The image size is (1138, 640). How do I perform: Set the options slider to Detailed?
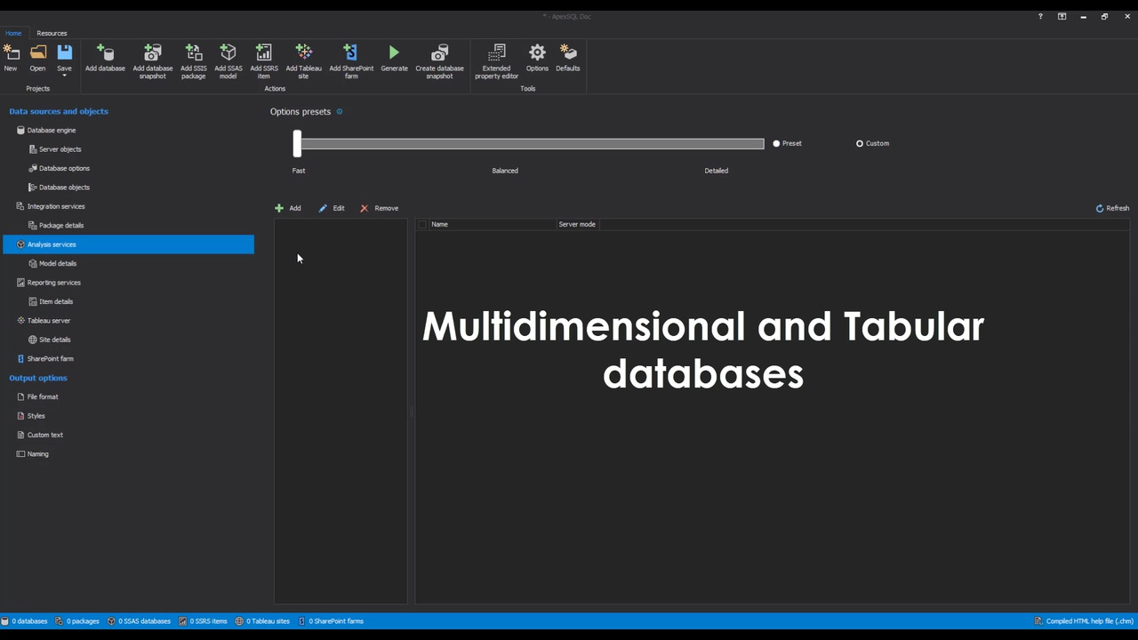717,143
